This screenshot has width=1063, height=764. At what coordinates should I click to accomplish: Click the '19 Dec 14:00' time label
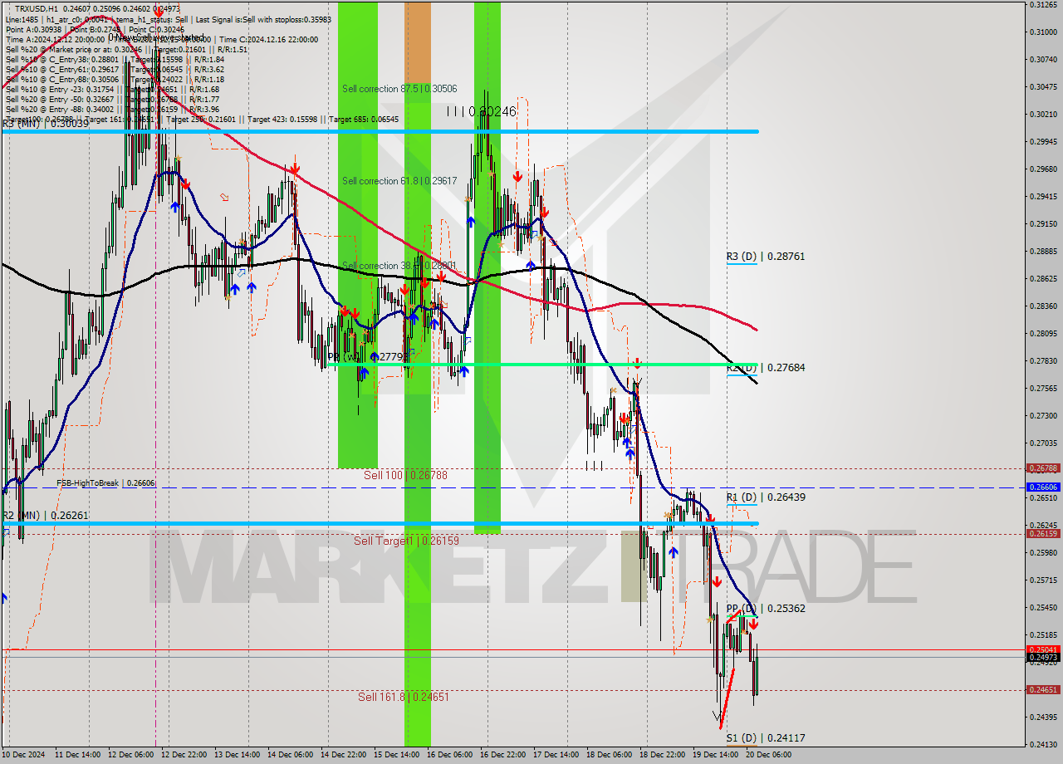point(716,755)
